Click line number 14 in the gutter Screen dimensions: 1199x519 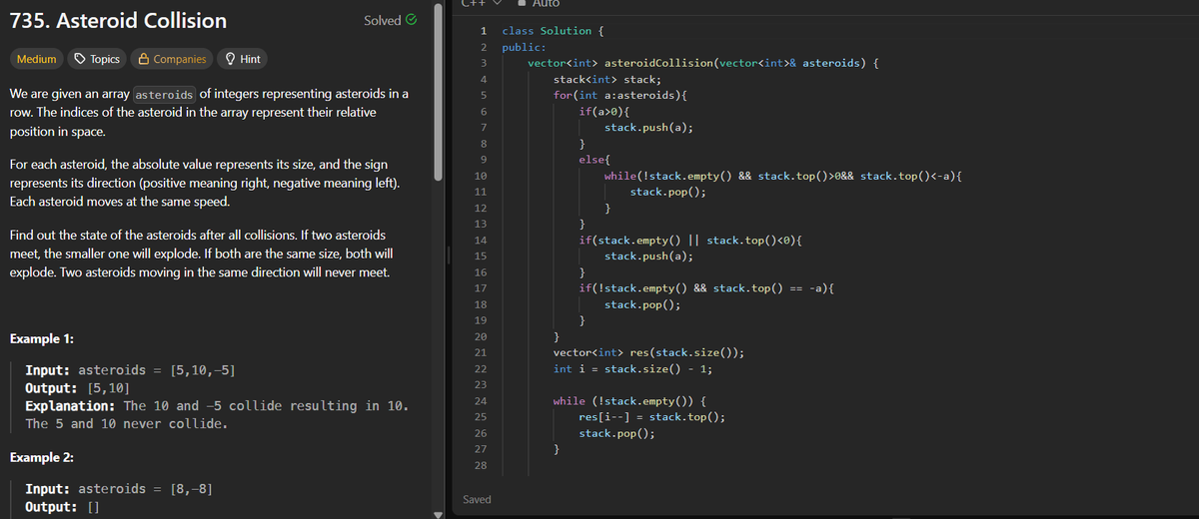(x=480, y=241)
